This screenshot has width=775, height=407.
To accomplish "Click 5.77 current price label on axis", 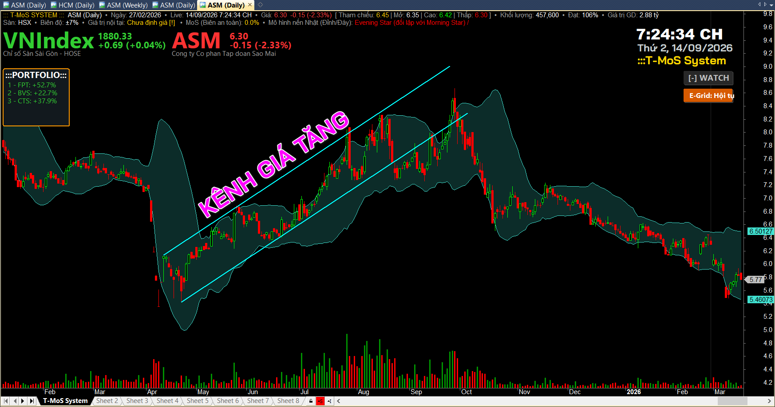I will (x=755, y=280).
